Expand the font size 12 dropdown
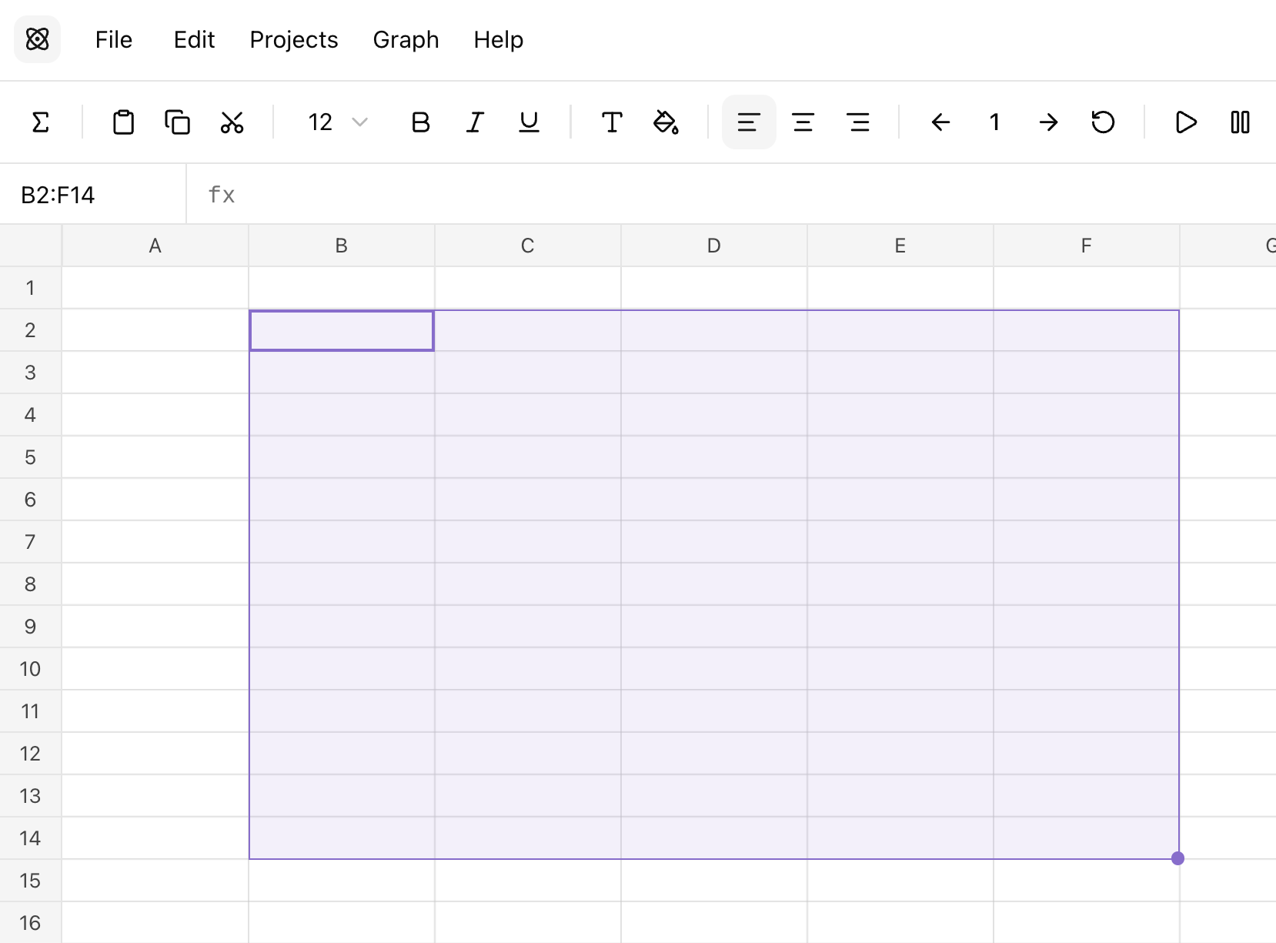The height and width of the screenshot is (943, 1276). 337,122
